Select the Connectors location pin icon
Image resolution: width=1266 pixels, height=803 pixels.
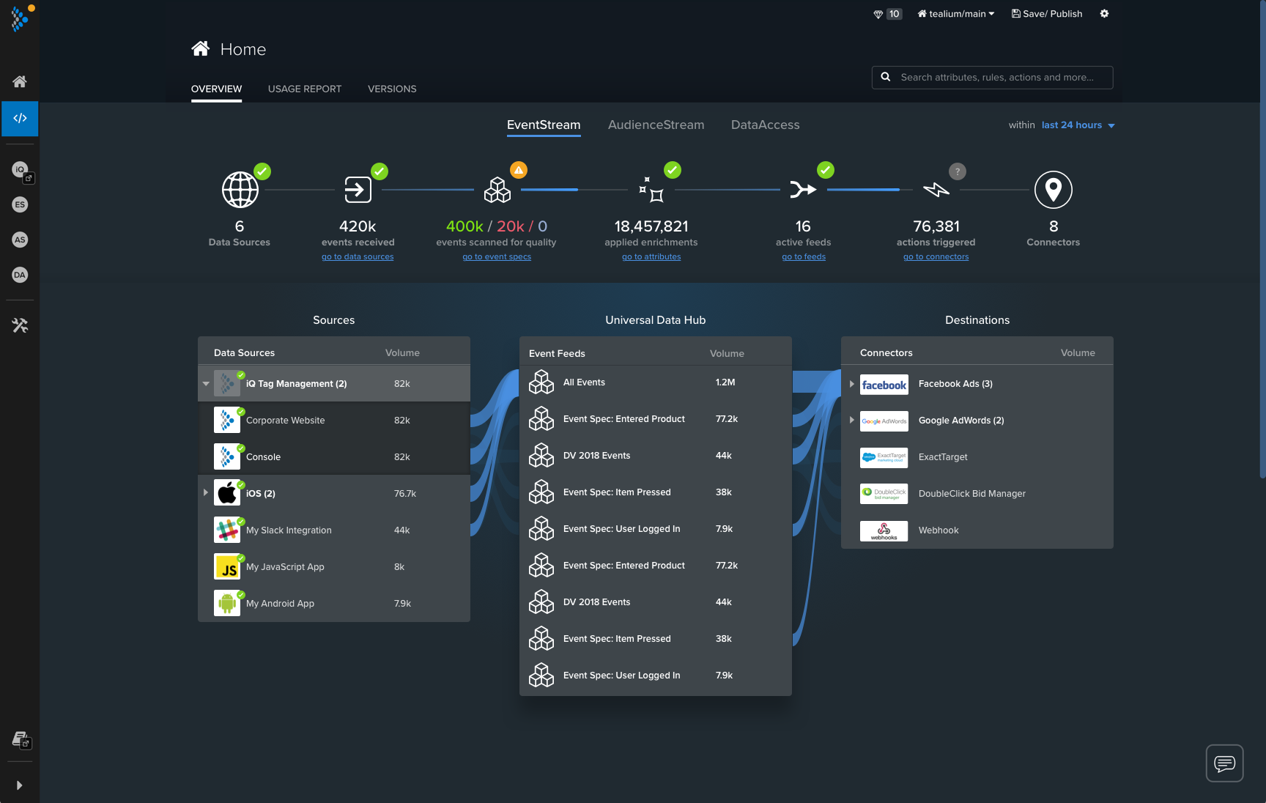pos(1053,190)
